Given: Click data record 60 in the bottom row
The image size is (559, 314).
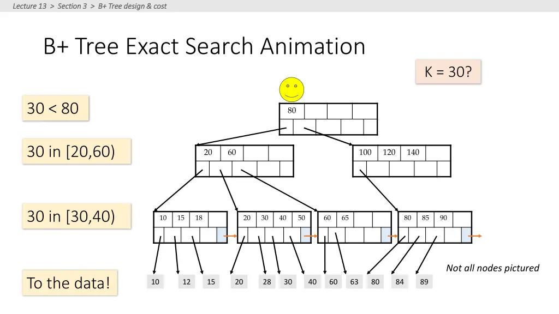Looking at the screenshot, I should [334, 282].
